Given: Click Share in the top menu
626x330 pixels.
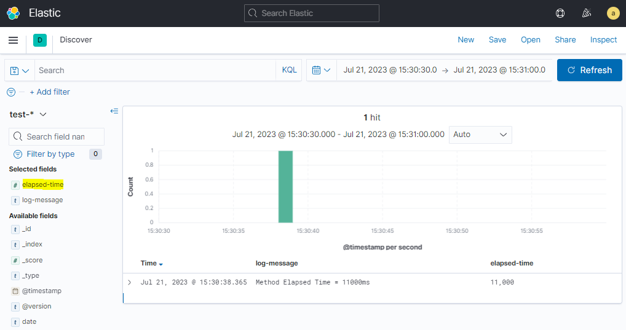Looking at the screenshot, I should click(565, 40).
